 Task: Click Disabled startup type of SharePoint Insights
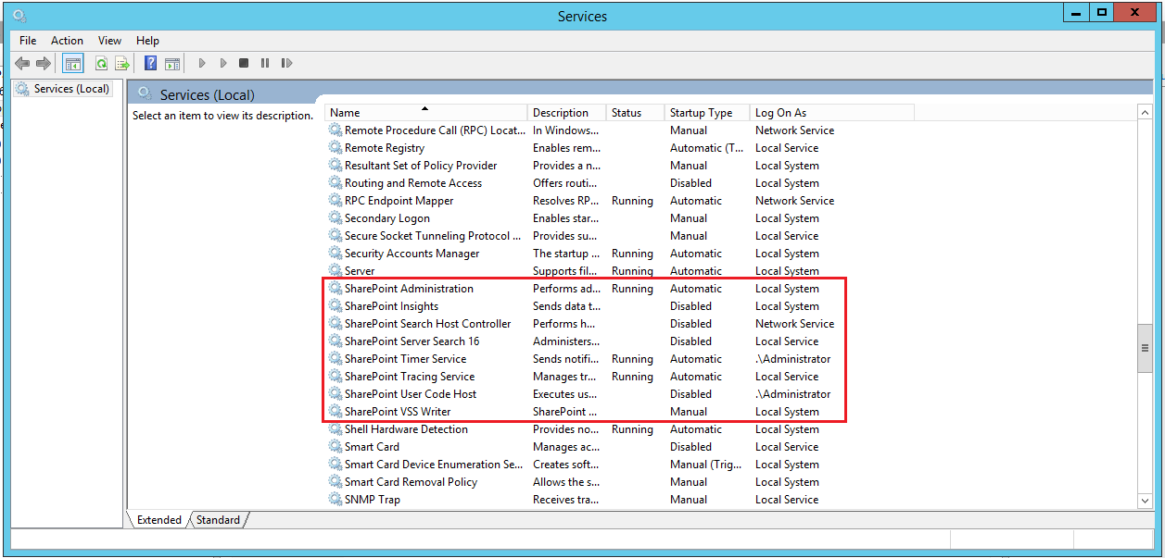pos(690,306)
